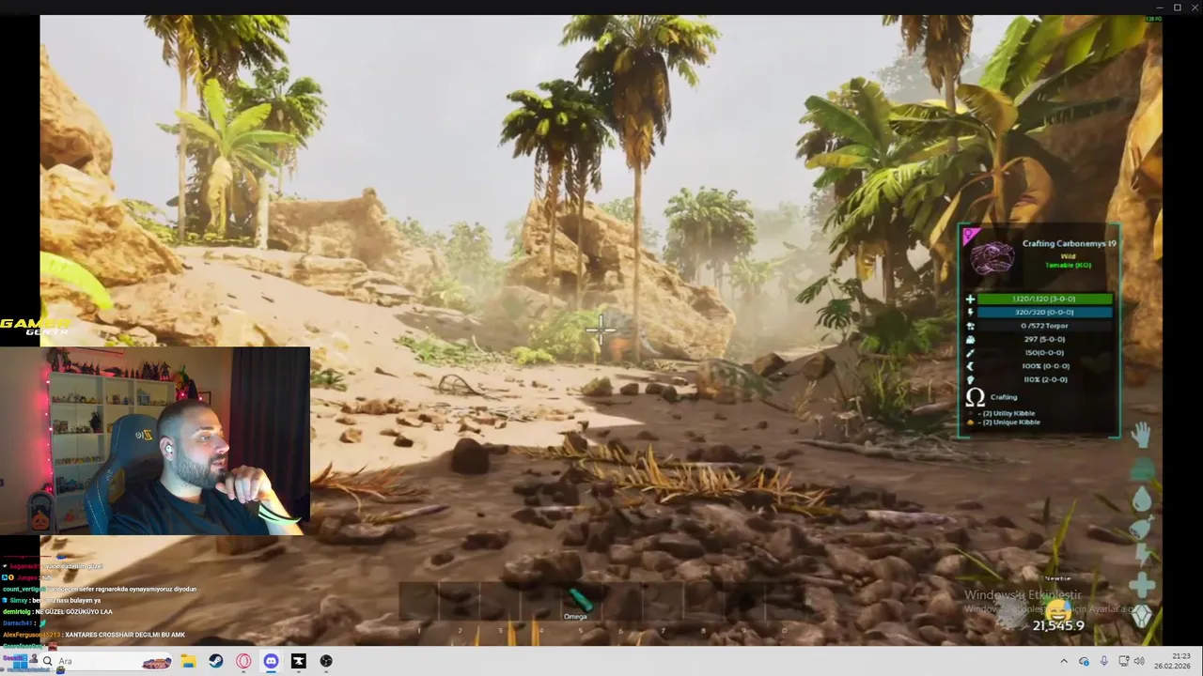Screen dimensions: 1203x676
Task: Click the health plus stat icon
Action: (970, 299)
